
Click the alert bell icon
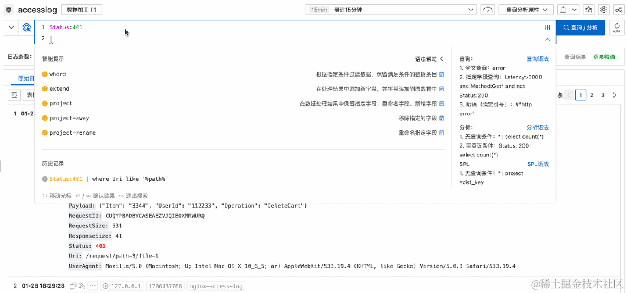pyautogui.click(x=563, y=10)
